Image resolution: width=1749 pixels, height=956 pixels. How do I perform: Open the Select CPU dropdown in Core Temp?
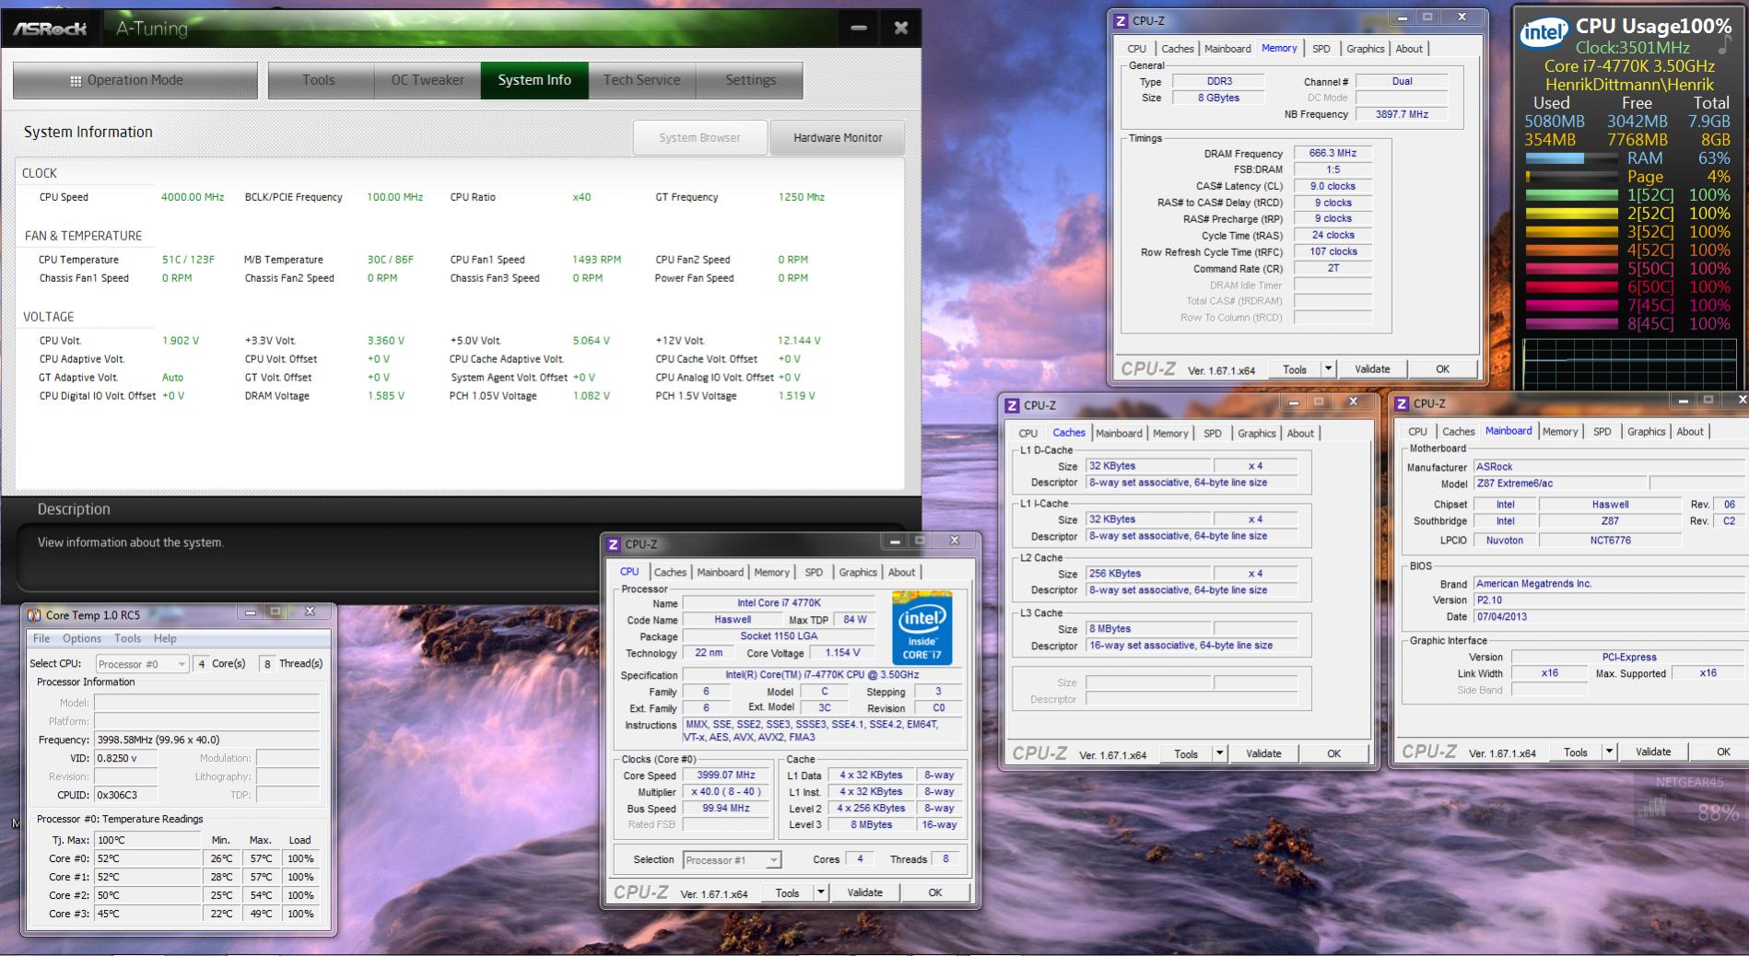click(142, 664)
